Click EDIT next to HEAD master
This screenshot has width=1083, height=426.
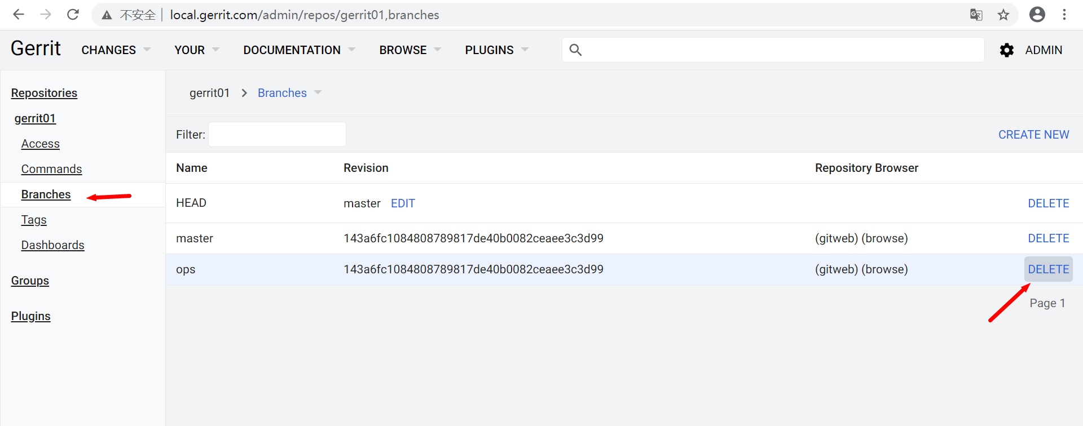coord(403,203)
